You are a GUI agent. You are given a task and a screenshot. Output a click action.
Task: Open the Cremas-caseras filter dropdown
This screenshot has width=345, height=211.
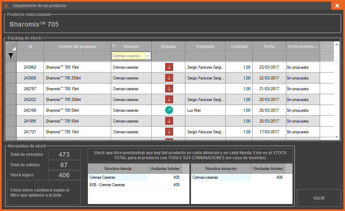pyautogui.click(x=148, y=56)
